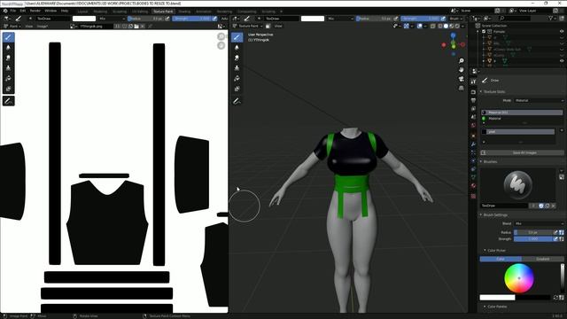Click the color wheel in Color Picker
The width and height of the screenshot is (567, 319).
[519, 278]
